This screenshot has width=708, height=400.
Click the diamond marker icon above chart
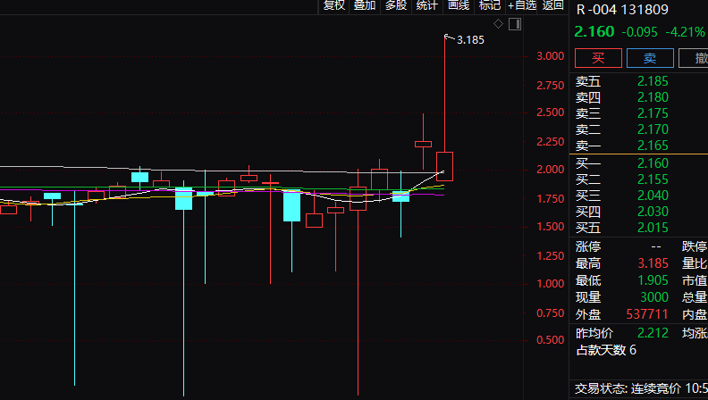[498, 24]
